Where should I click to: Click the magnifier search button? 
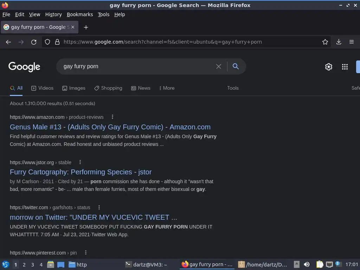click(x=236, y=66)
